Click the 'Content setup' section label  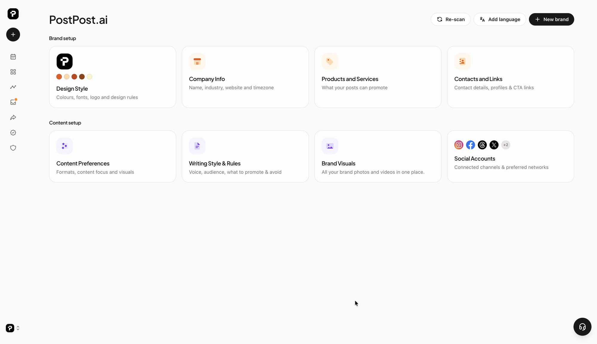tap(65, 123)
